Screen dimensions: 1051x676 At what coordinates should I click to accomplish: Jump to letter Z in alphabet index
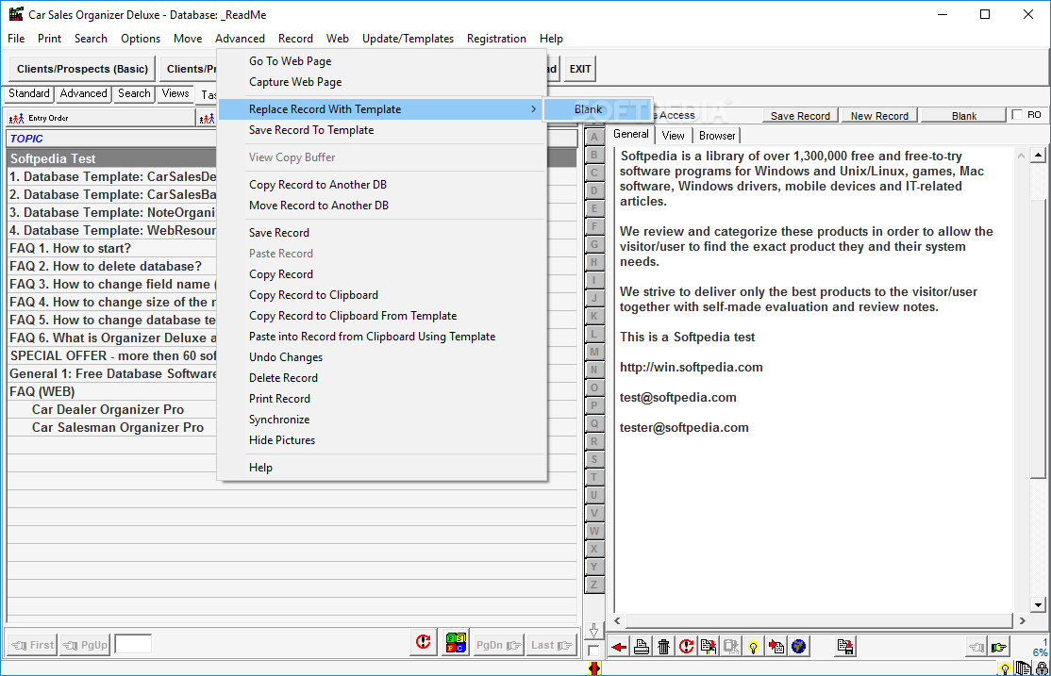pyautogui.click(x=593, y=585)
